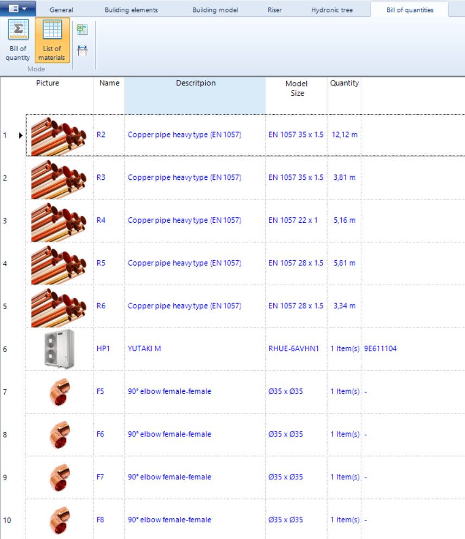
Task: Open the Riser tab
Action: click(274, 9)
